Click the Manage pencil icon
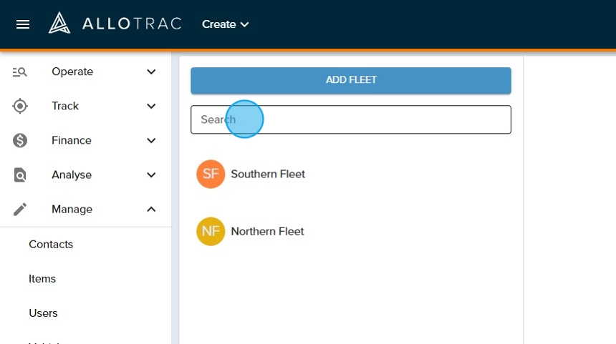Screen dimensions: 616x344 point(20,209)
